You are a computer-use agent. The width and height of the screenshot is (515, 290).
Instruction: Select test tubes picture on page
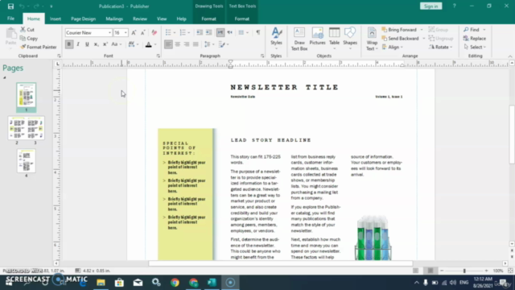pos(373,238)
